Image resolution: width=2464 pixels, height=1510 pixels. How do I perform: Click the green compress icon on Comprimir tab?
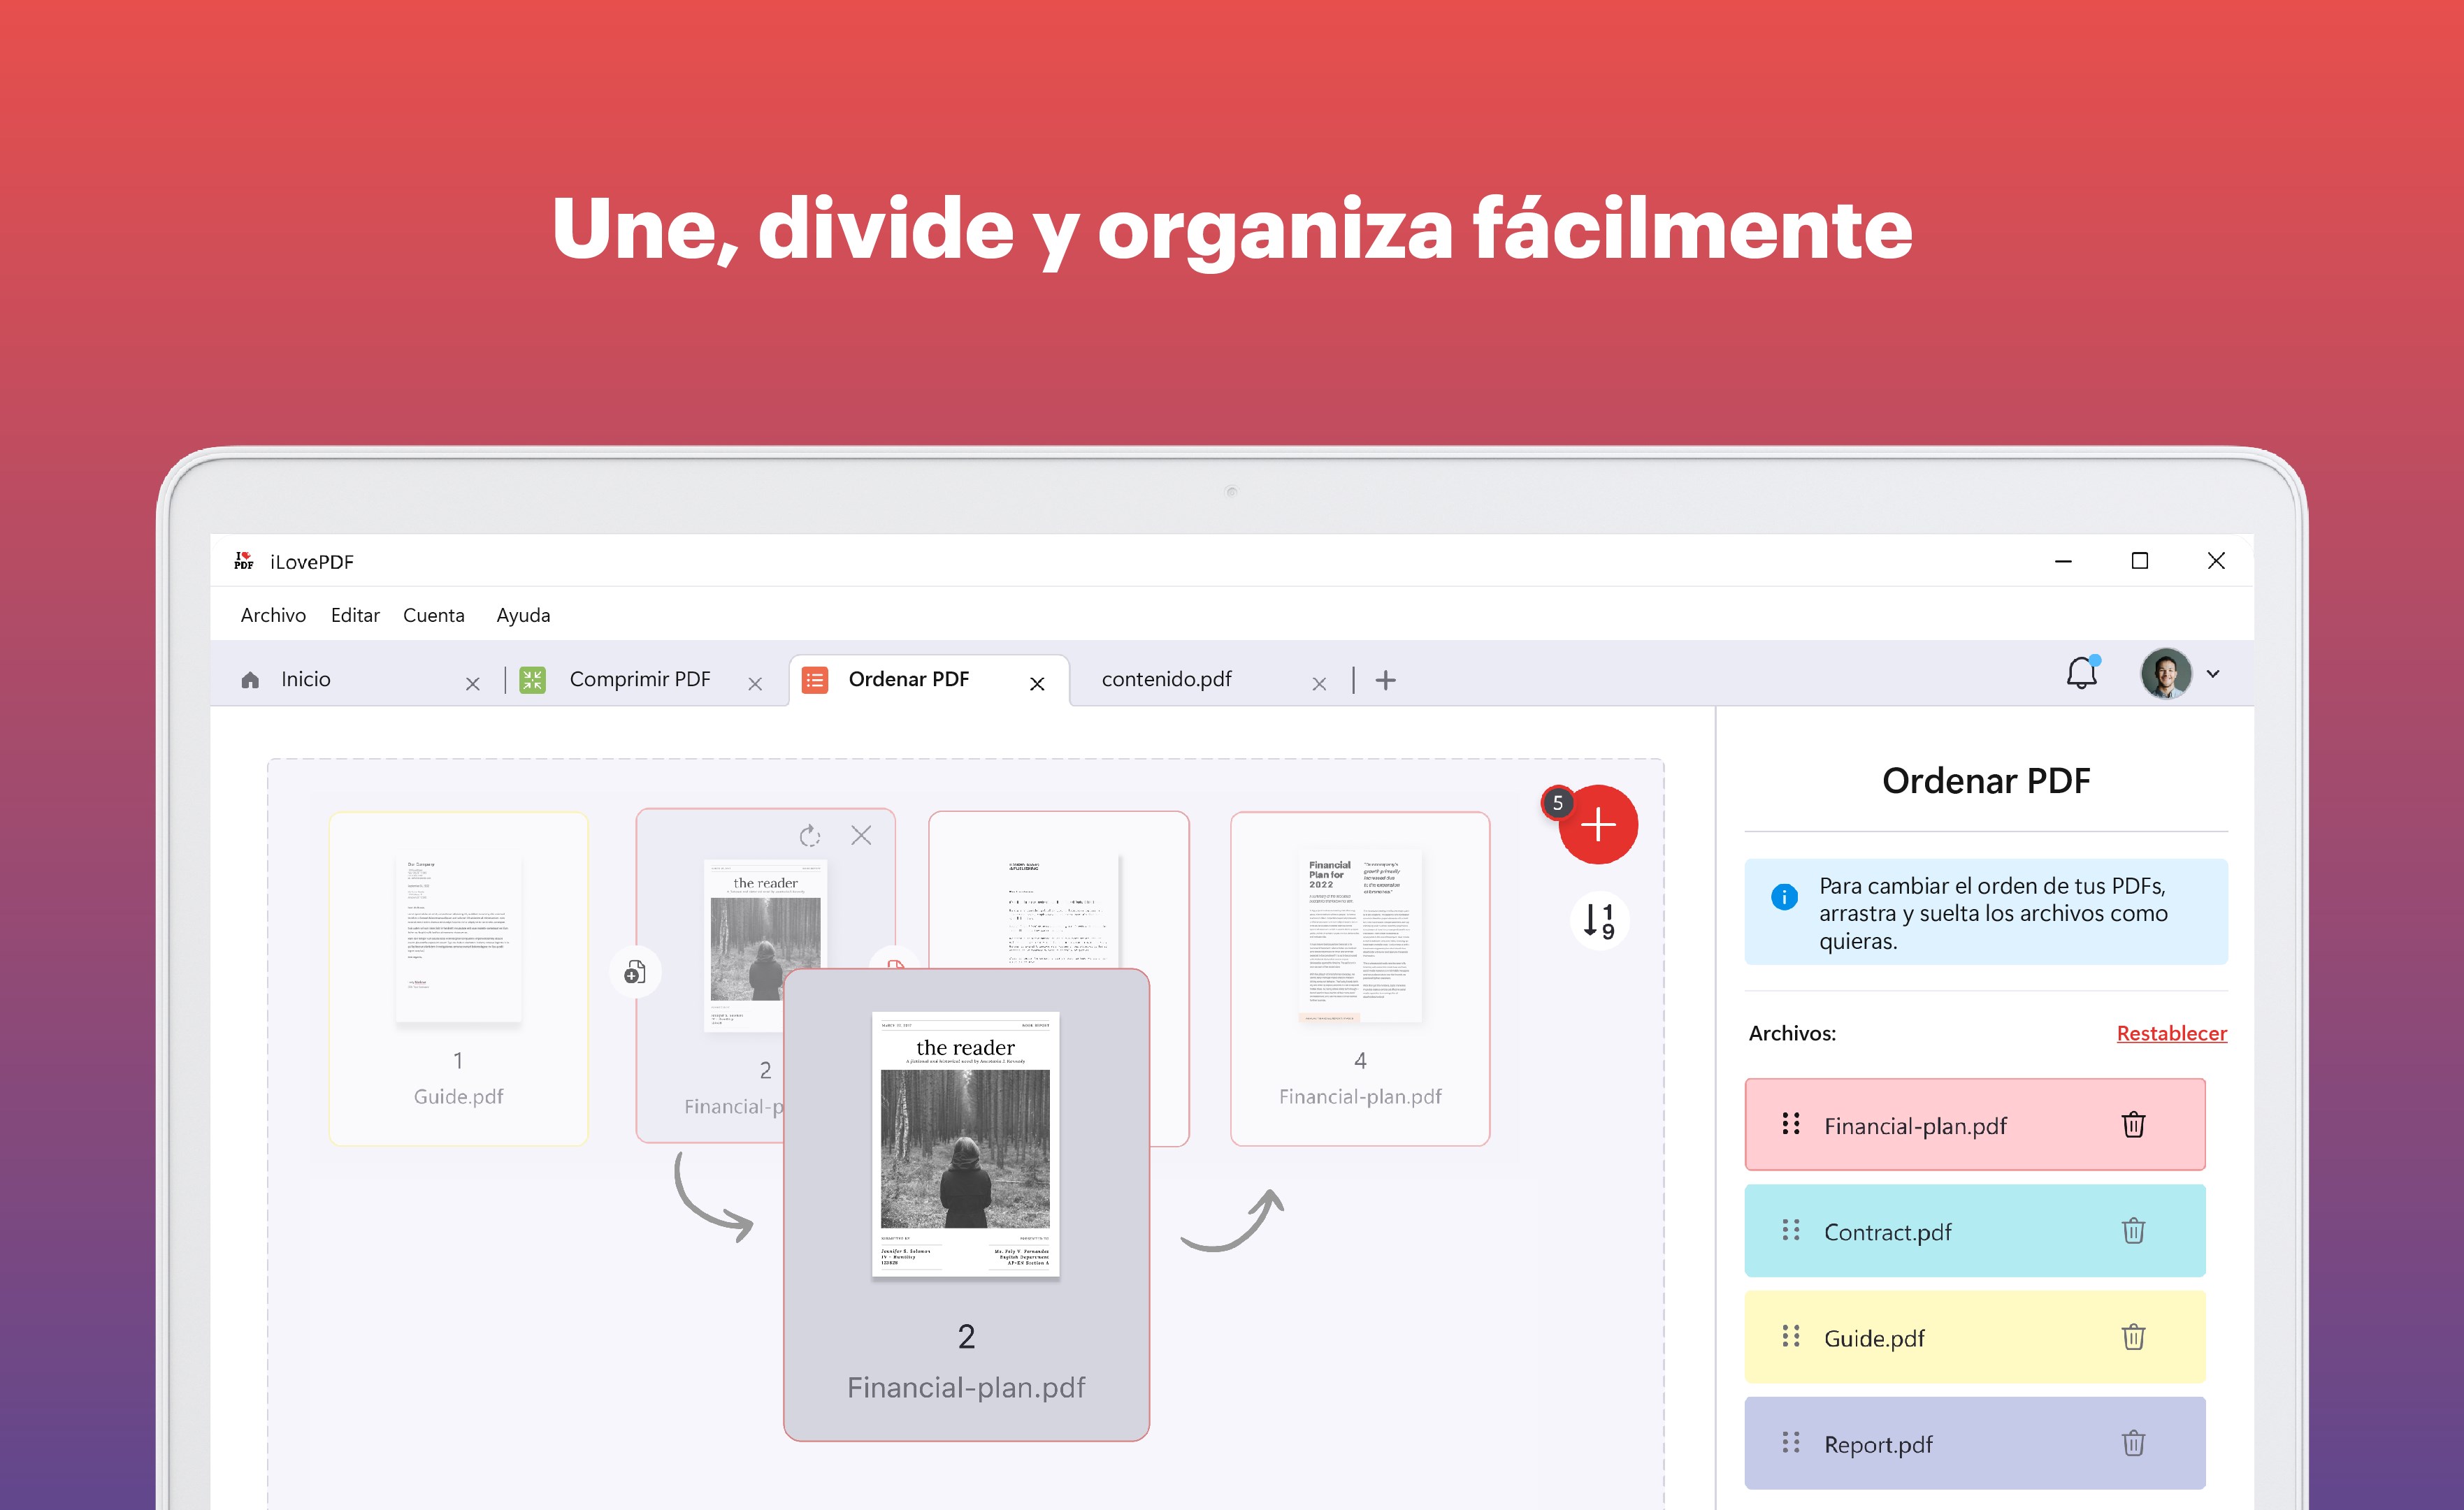(x=532, y=681)
